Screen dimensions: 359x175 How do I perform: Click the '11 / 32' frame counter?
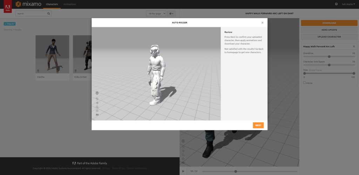pyautogui.click(x=194, y=171)
